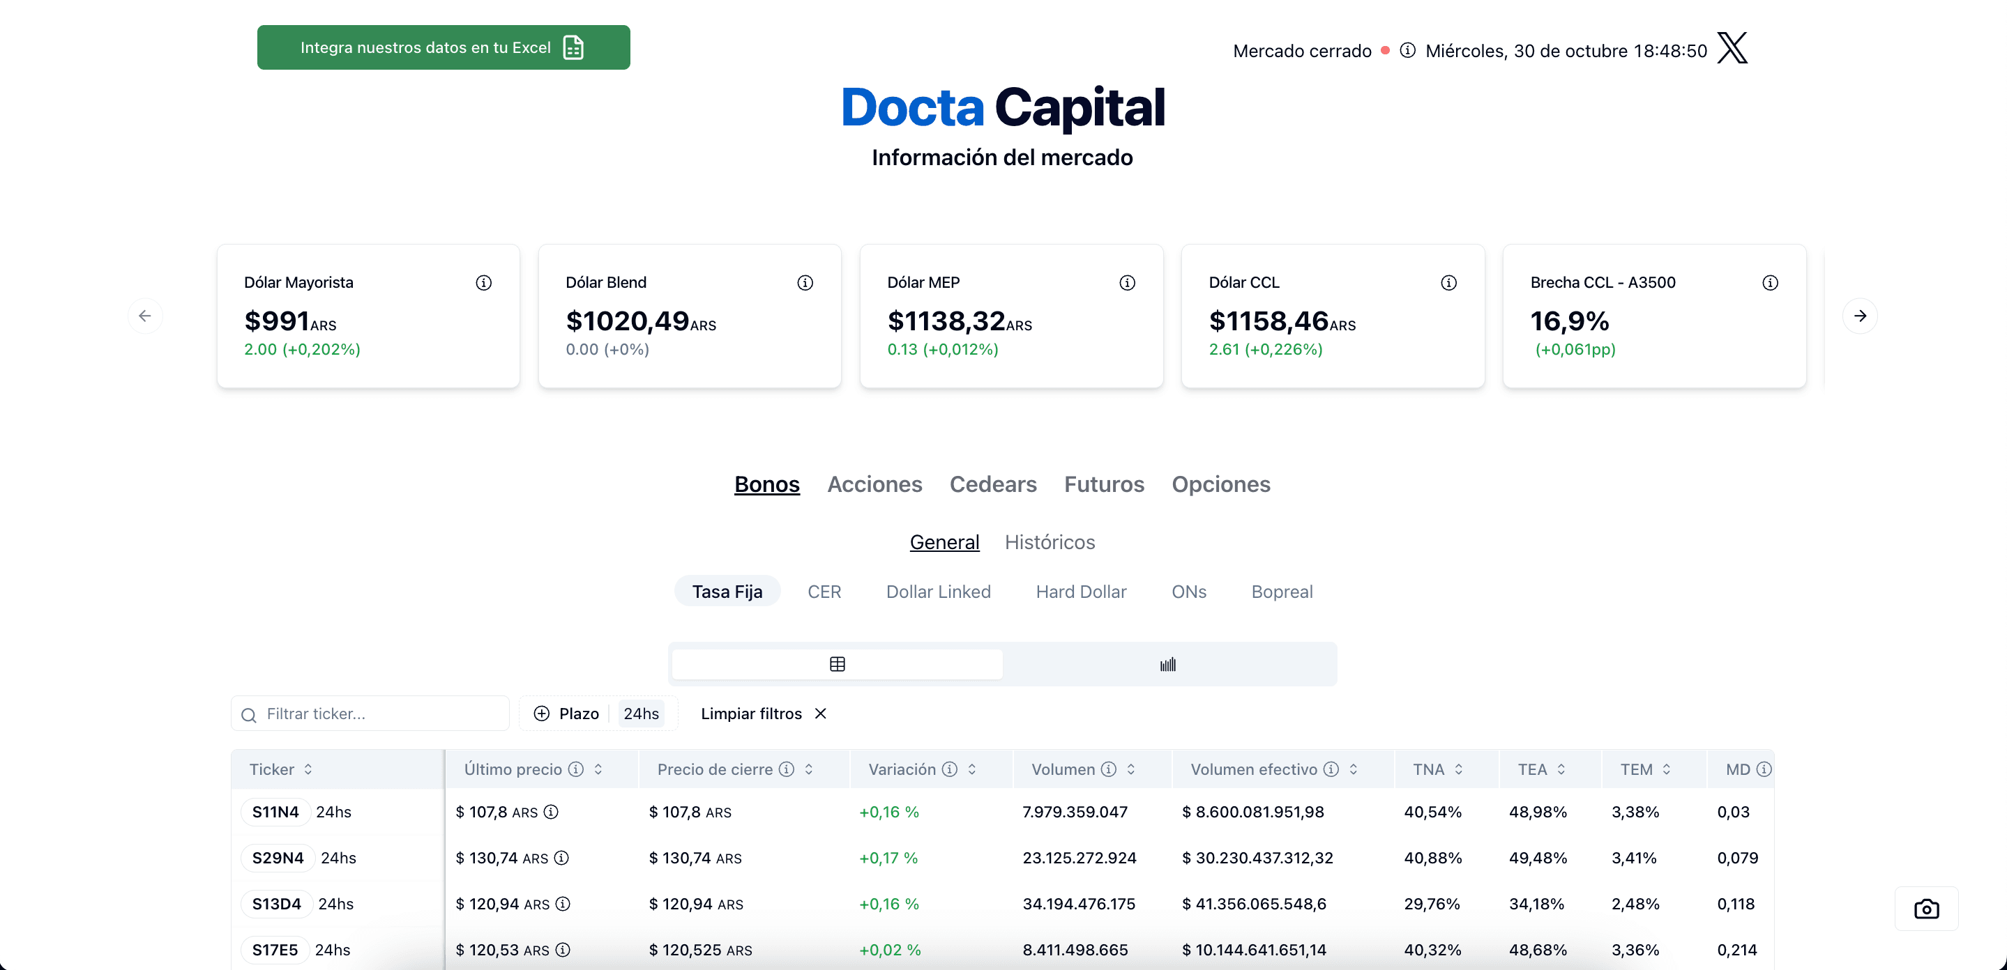Sort by Último precio arrows
The width and height of the screenshot is (2007, 970).
[x=598, y=769]
